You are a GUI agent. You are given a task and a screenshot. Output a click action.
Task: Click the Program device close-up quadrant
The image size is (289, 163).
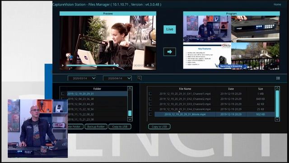click(256, 29)
